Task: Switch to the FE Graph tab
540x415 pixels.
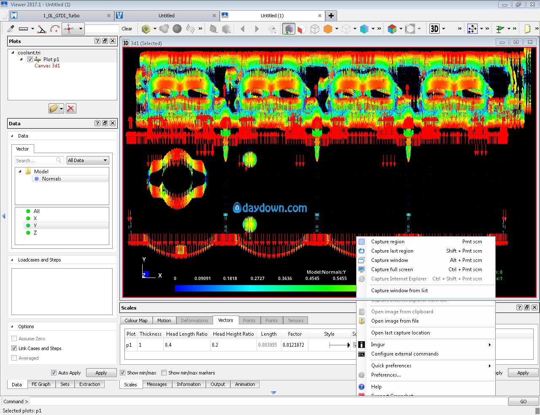Action: pos(41,384)
